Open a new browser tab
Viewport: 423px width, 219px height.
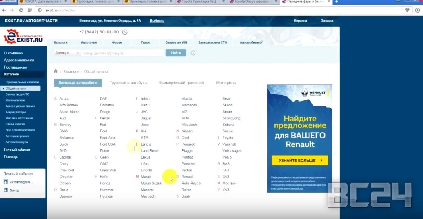pos(337,2)
